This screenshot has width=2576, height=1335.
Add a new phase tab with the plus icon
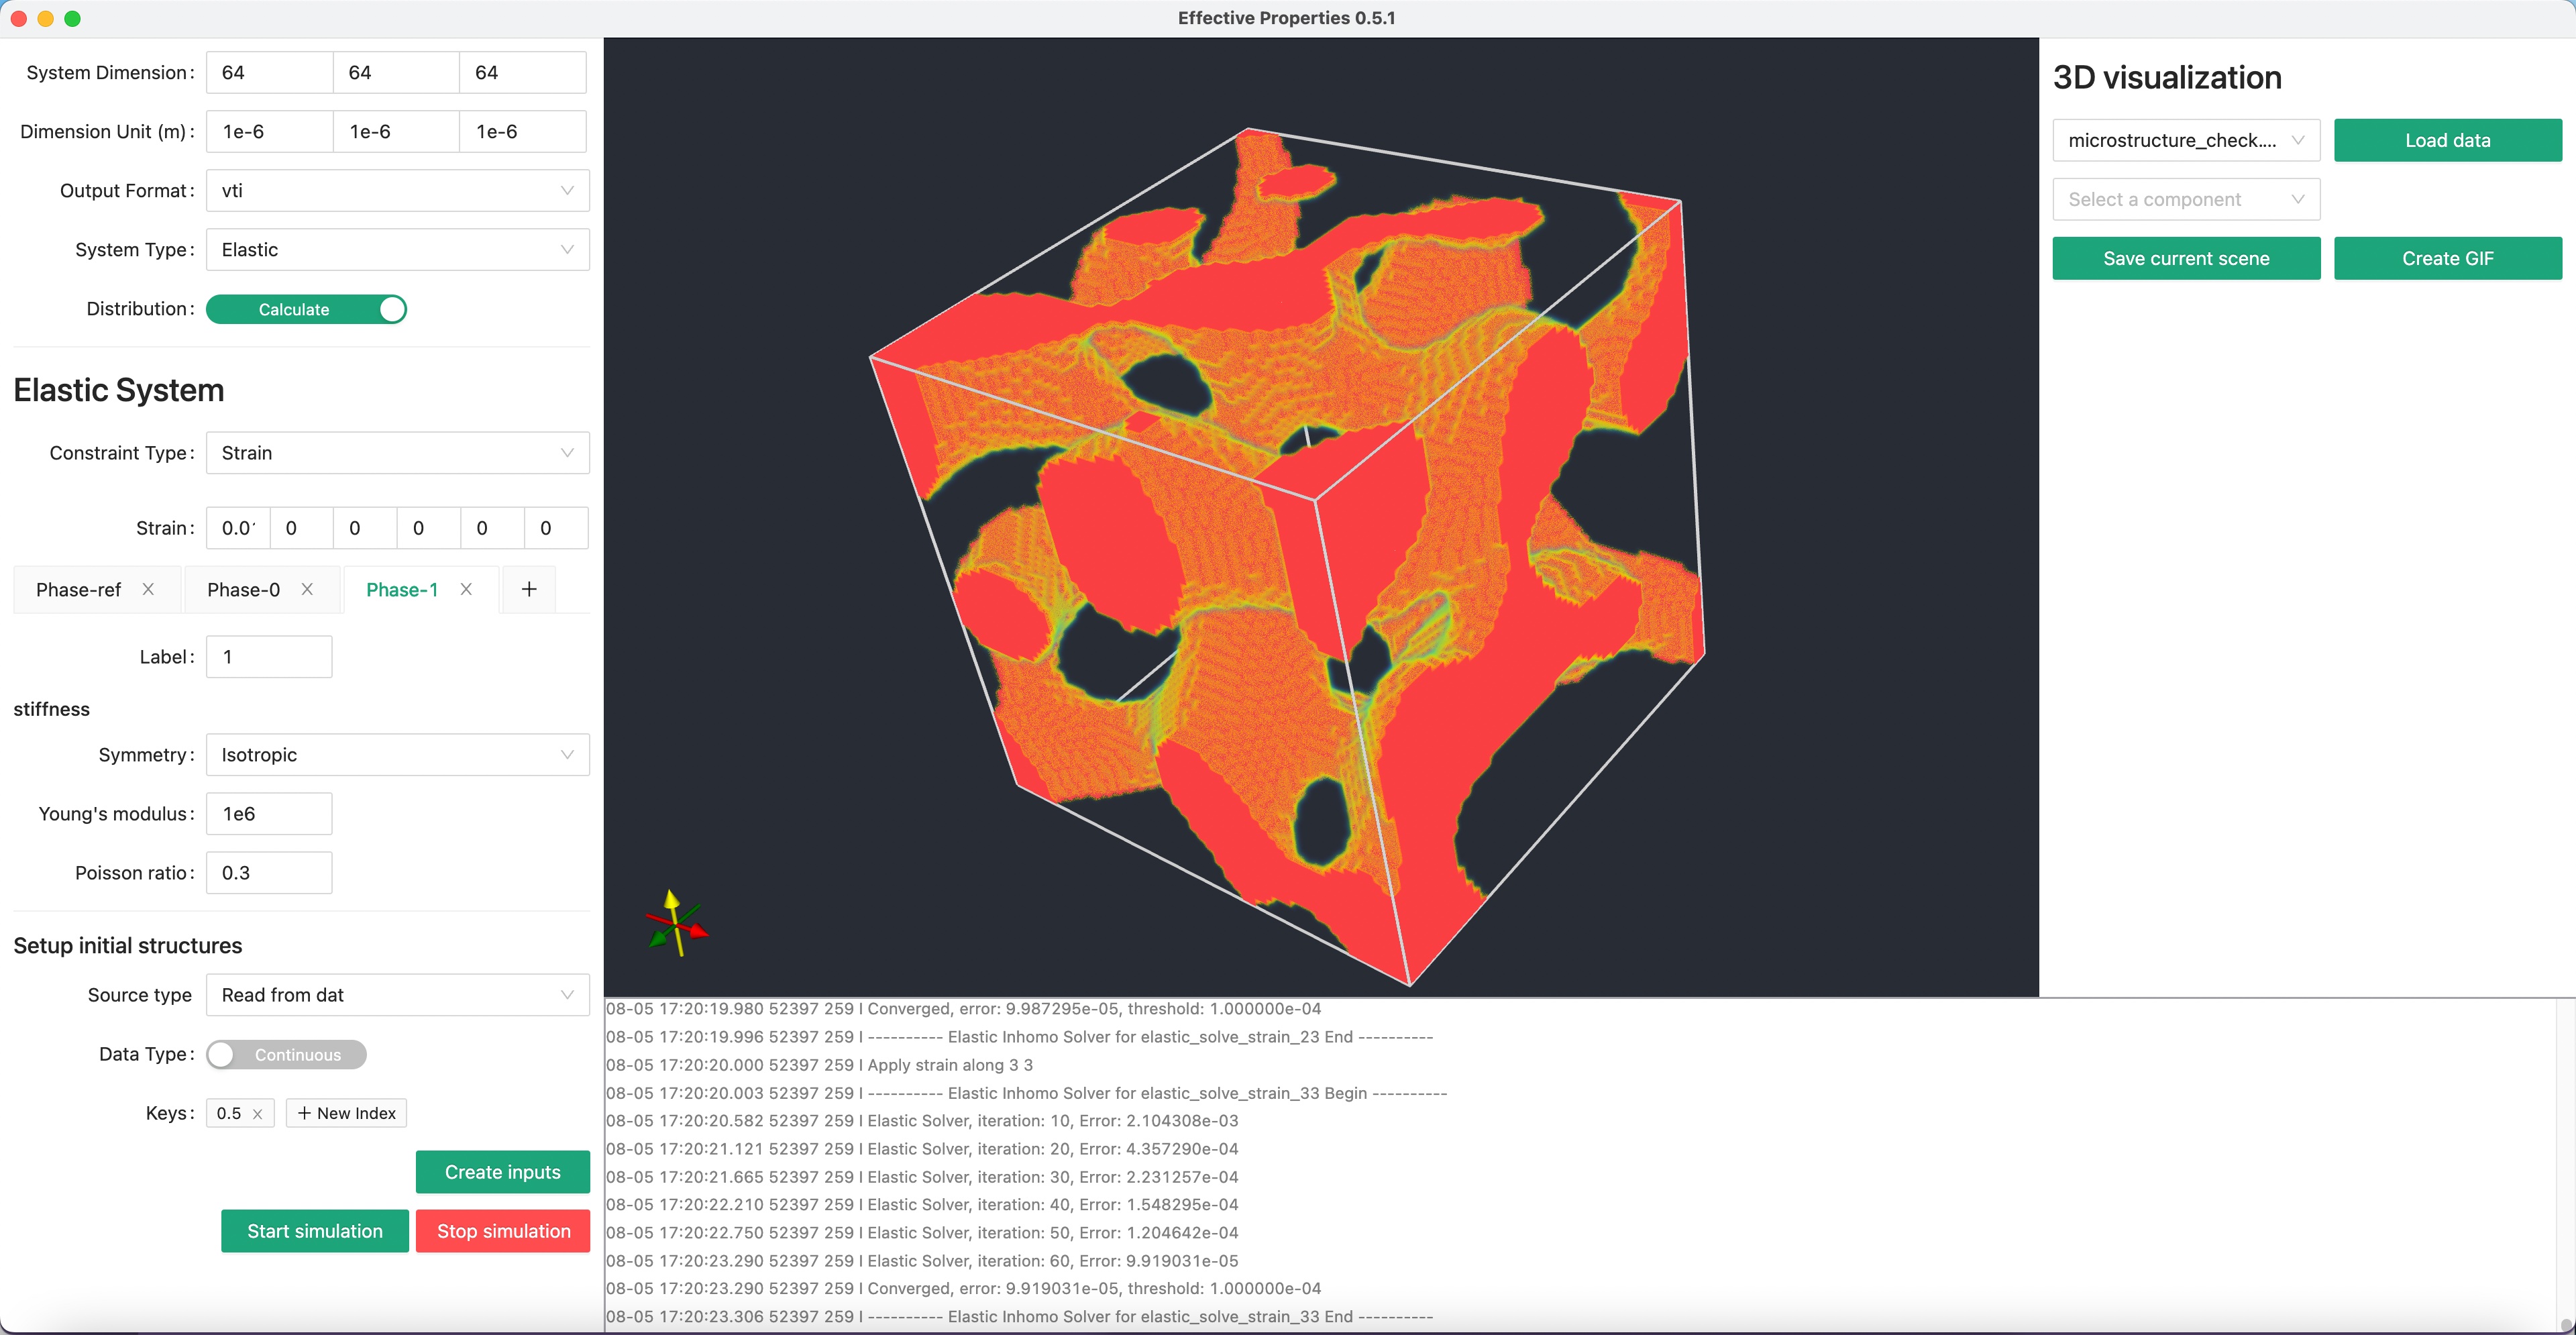click(x=529, y=589)
